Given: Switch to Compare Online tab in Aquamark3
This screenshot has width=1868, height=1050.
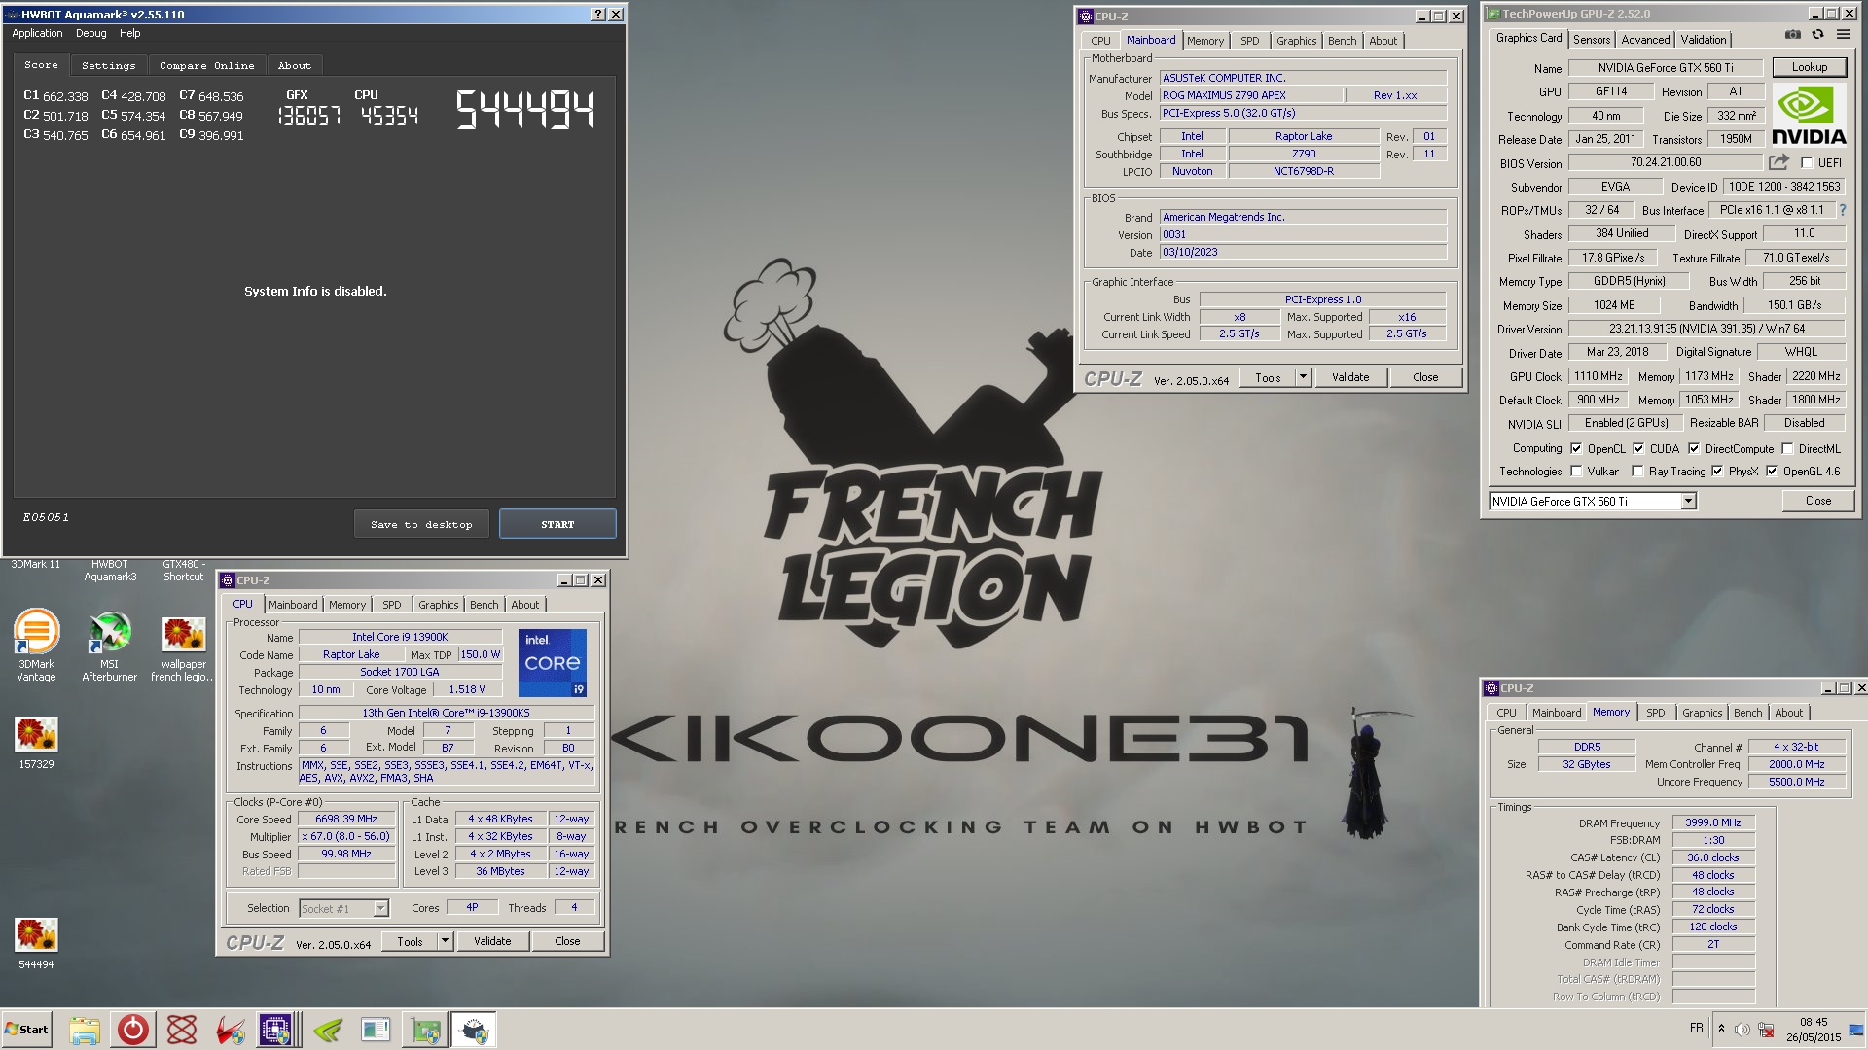Looking at the screenshot, I should click(207, 66).
